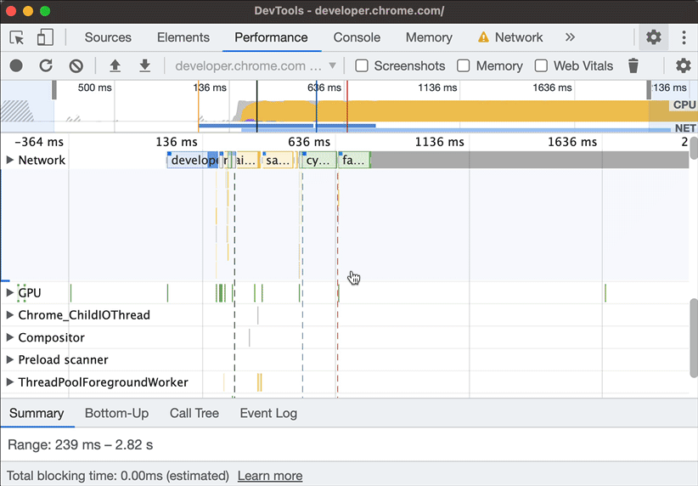
Task: Open Capture settings gear in Performance toolbar
Action: [683, 65]
